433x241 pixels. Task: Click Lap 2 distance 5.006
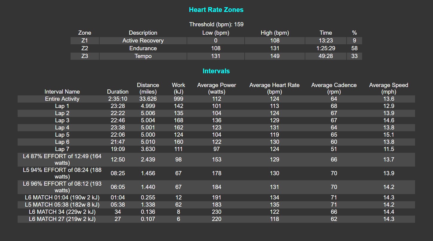(148, 113)
